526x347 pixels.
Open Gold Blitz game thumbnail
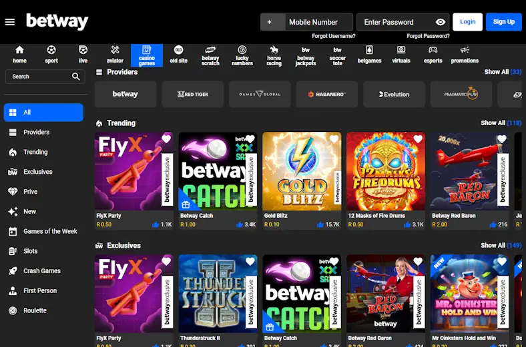(x=302, y=171)
